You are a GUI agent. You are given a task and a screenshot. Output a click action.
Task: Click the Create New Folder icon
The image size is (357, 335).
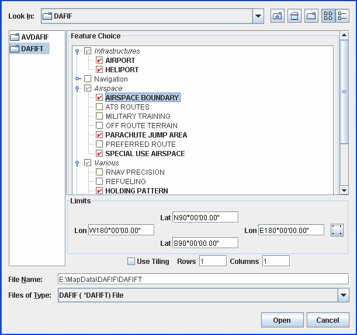coord(311,16)
